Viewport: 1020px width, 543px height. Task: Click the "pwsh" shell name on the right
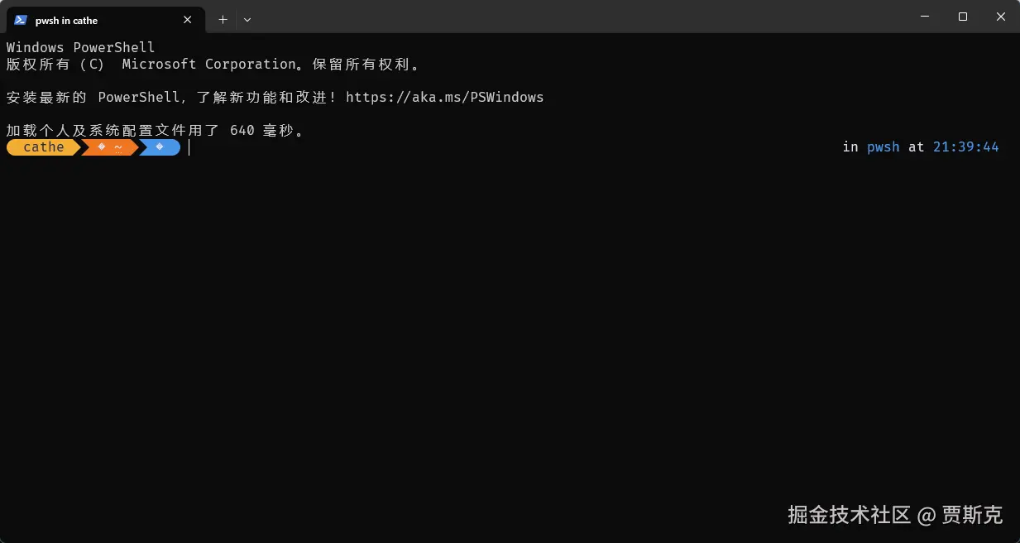pyautogui.click(x=883, y=147)
